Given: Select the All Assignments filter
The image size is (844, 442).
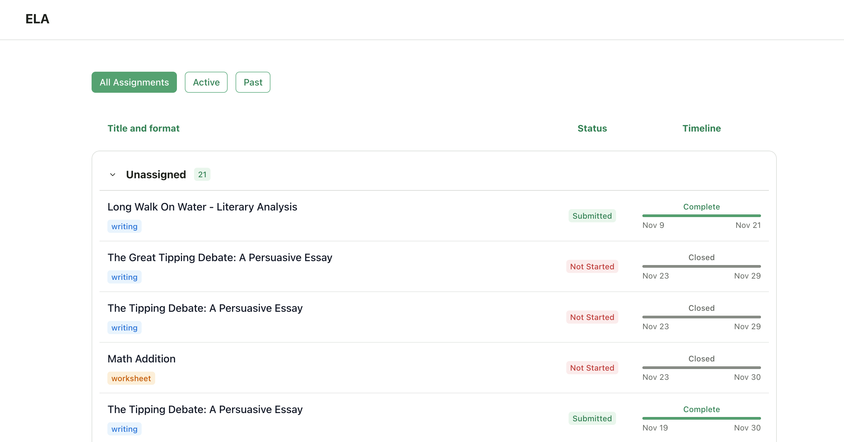Looking at the screenshot, I should [134, 82].
